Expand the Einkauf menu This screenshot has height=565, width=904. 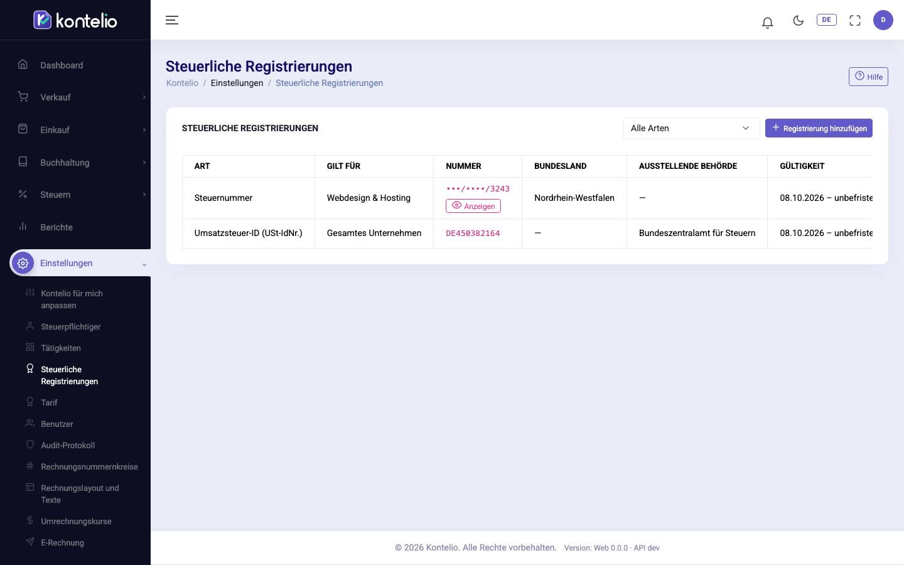[x=75, y=130]
